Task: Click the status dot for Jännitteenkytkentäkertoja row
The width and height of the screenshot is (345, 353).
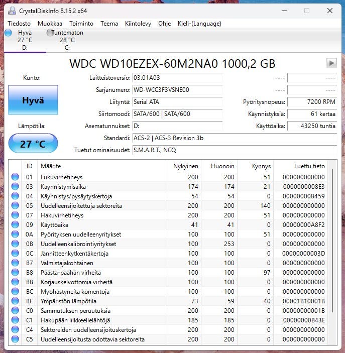Action: point(15,253)
